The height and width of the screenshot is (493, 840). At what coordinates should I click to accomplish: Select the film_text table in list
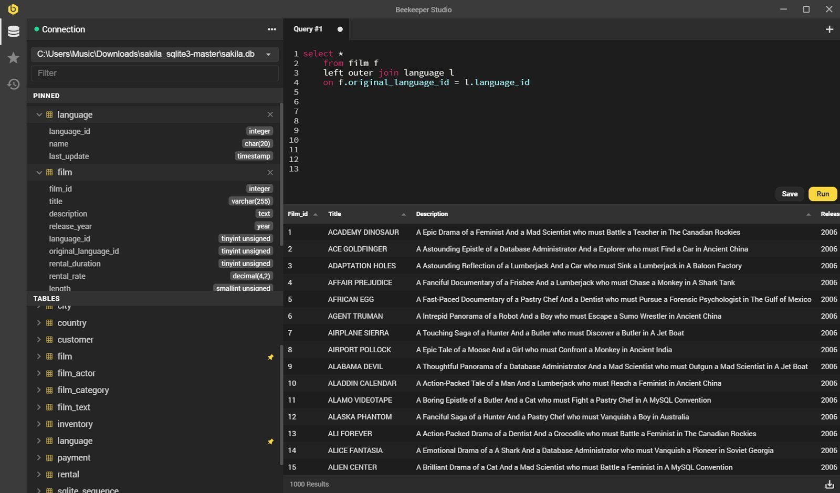73,407
